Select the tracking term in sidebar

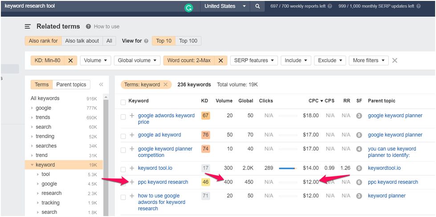pyautogui.click(x=50, y=203)
